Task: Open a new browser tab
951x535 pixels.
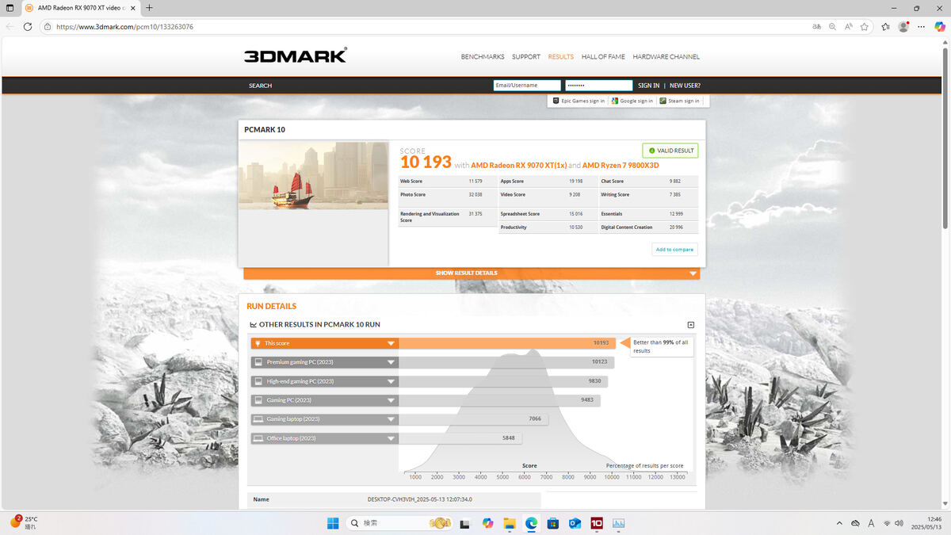Action: (149, 8)
